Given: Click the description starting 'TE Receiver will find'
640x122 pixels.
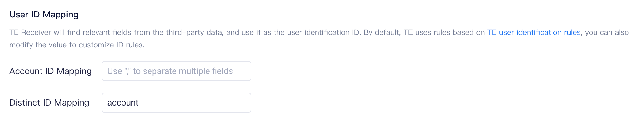Looking at the screenshot, I should (319, 39).
